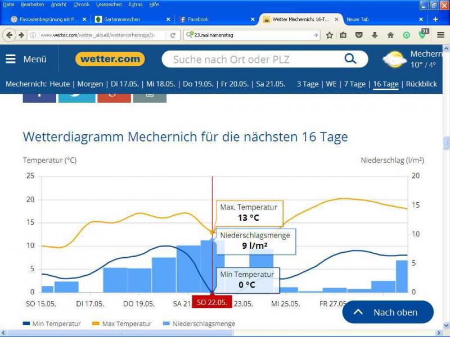Screen dimensions: 450x337
Task: Click the search magnifier icon
Action: coord(350,59)
